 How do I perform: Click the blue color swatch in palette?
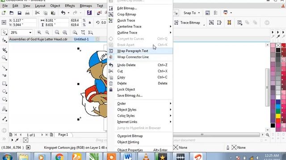(278, 102)
